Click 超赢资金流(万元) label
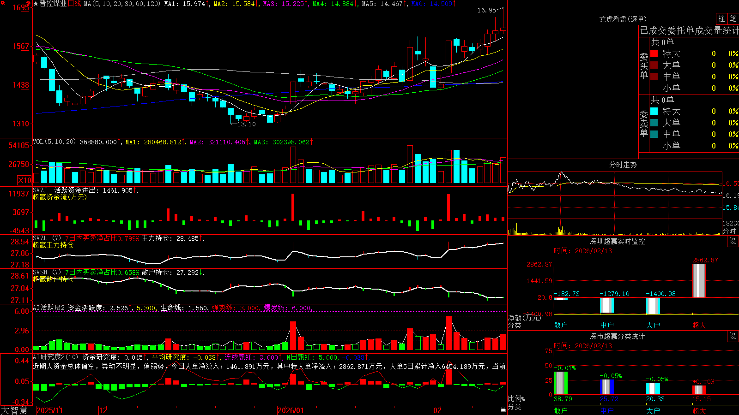The width and height of the screenshot is (739, 415). pos(60,197)
